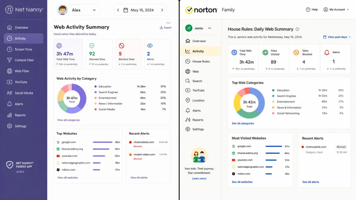Click the Total Web Time globe icon
The image size is (356, 200).
[x=59, y=46]
